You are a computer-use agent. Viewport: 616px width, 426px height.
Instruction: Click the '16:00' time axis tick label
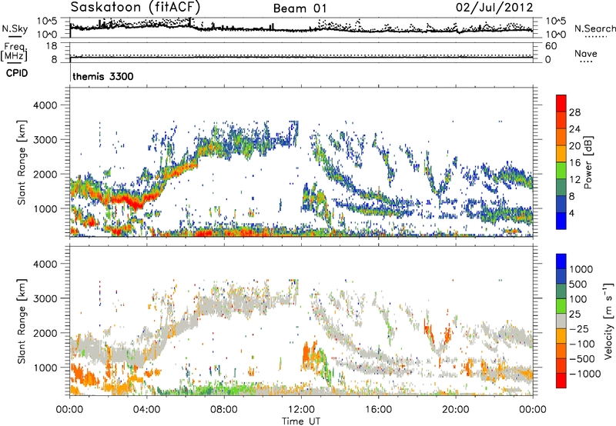[x=378, y=410]
